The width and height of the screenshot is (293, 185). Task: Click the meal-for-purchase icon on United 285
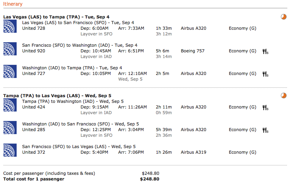click(265, 130)
